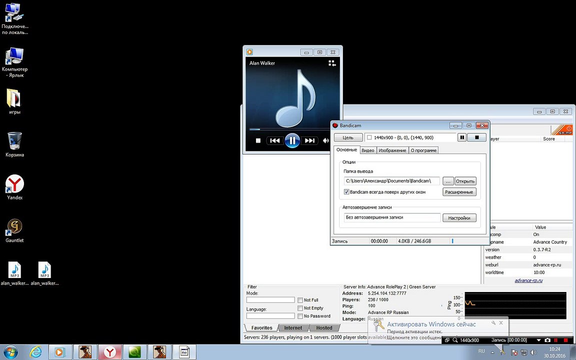Stop recording in the Bandicam window
The height and width of the screenshot is (360, 576).
[477, 137]
